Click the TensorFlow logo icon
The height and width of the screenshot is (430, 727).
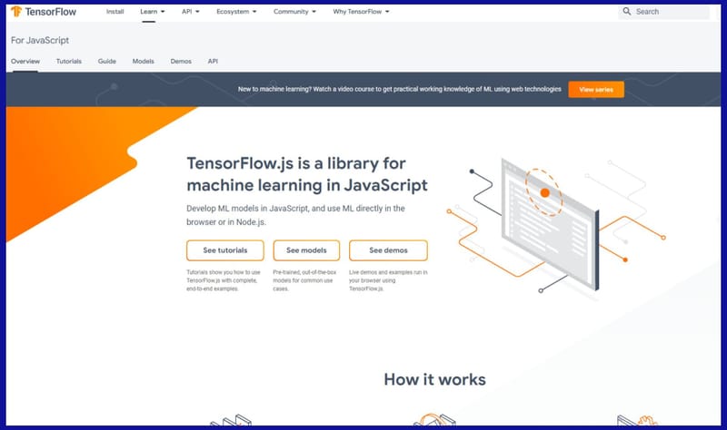coord(17,13)
